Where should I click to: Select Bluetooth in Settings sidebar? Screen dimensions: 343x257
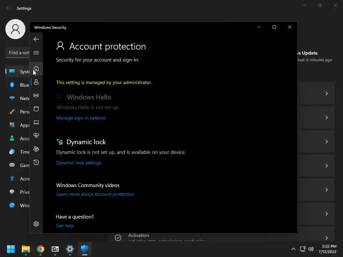coord(17,85)
